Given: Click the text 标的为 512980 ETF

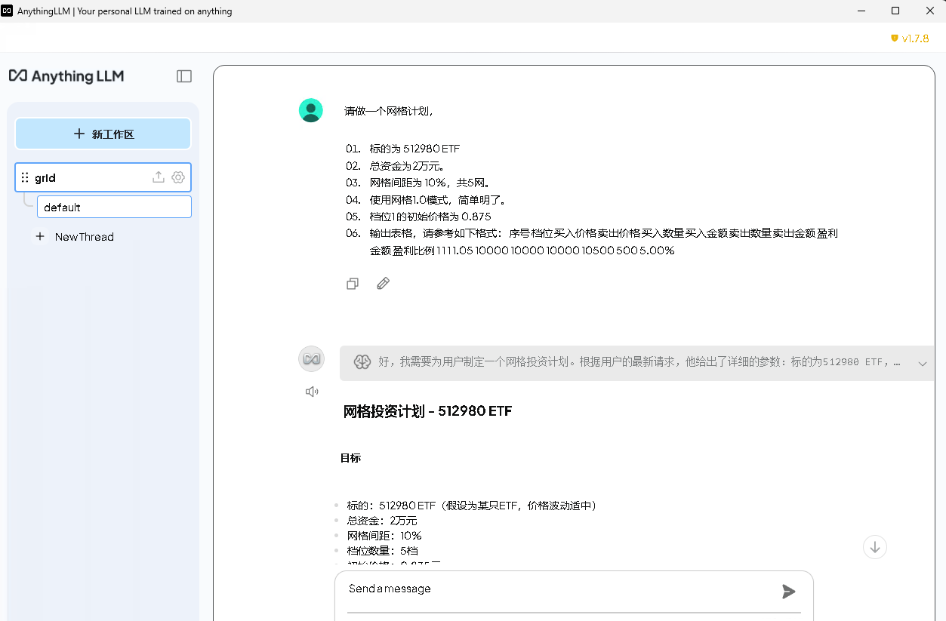Looking at the screenshot, I should [414, 149].
